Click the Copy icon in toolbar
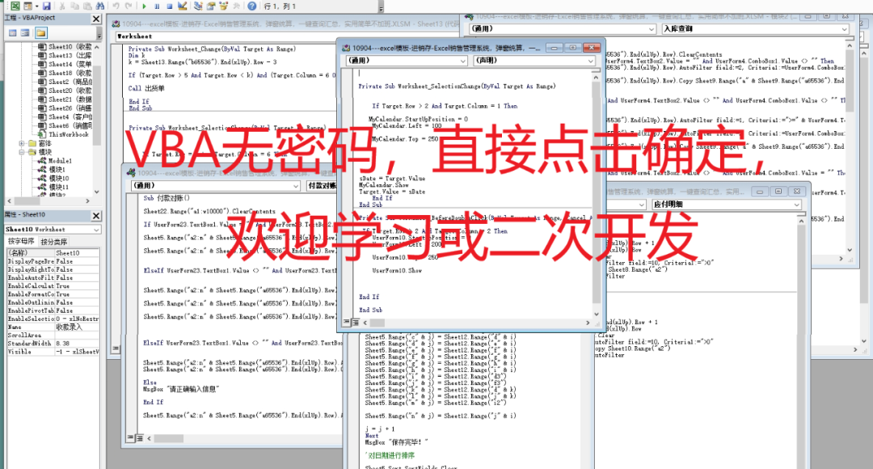Image resolution: width=873 pixels, height=469 pixels. pos(74,6)
